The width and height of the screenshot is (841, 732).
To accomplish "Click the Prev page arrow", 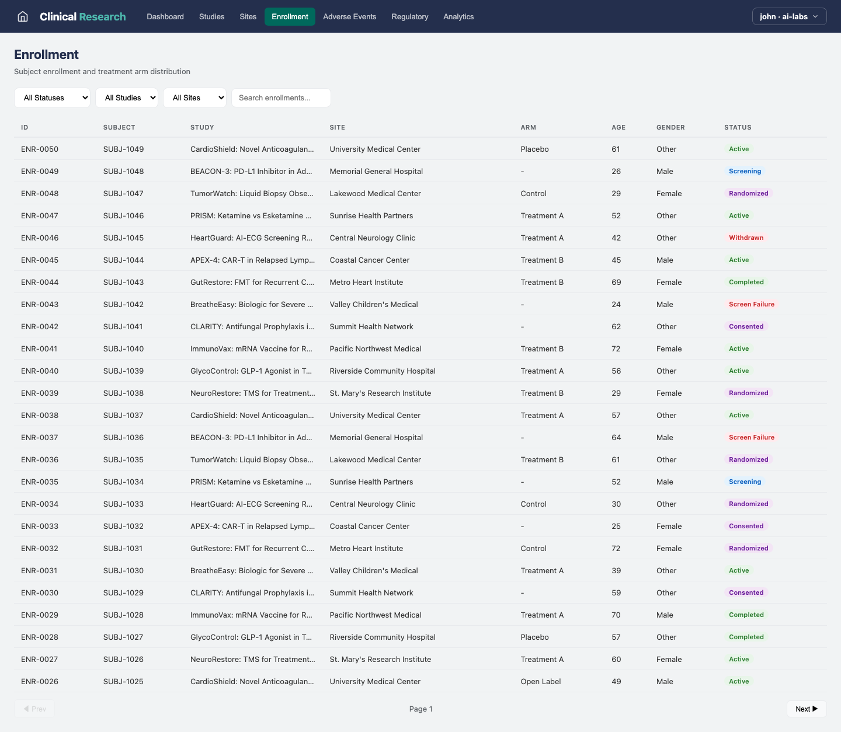I will tap(34, 709).
